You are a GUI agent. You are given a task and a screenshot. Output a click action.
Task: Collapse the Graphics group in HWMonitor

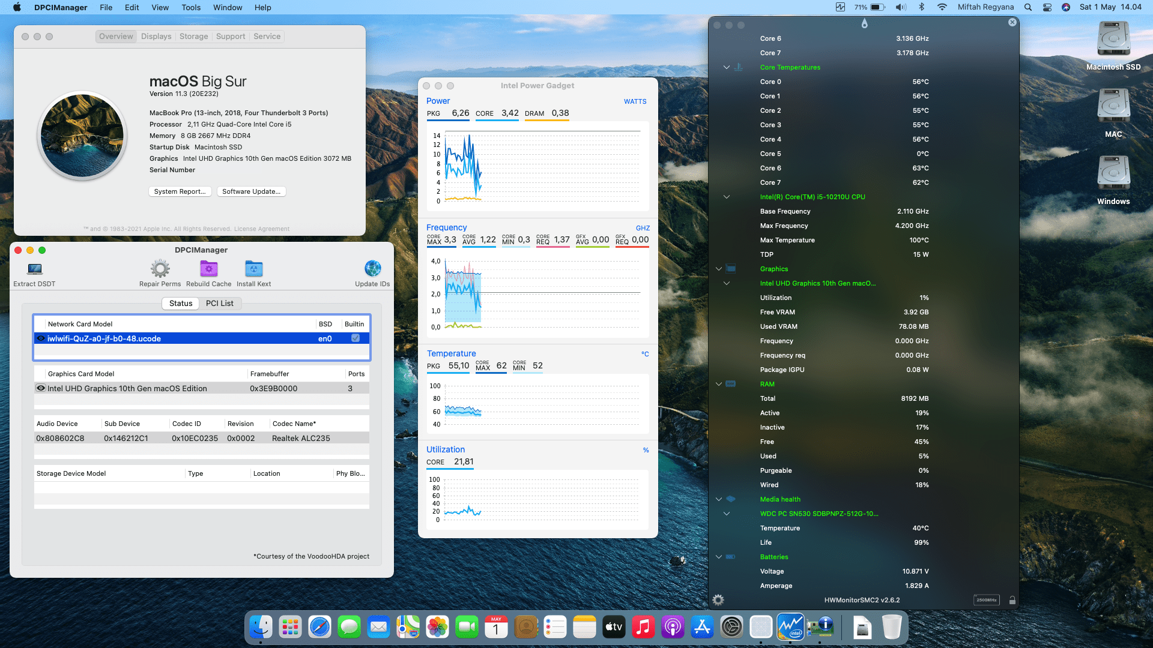pyautogui.click(x=718, y=269)
